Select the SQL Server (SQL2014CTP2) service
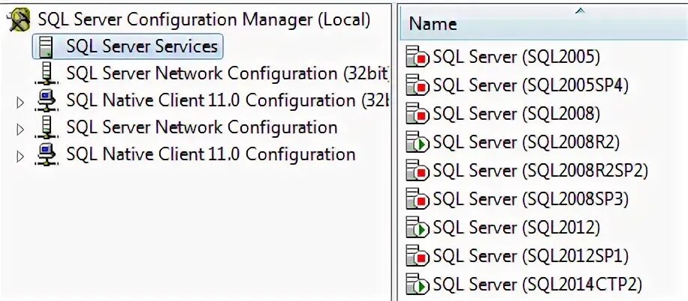 click(538, 285)
